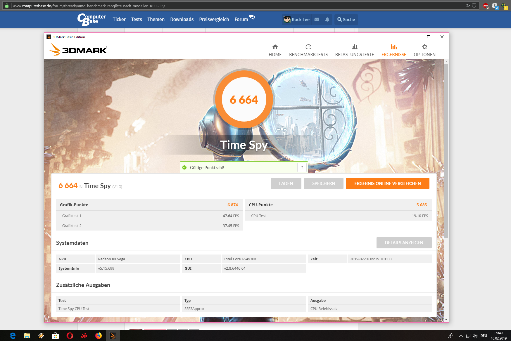Open the Rock Lee user profile
The width and height of the screenshot is (511, 341).
(297, 20)
